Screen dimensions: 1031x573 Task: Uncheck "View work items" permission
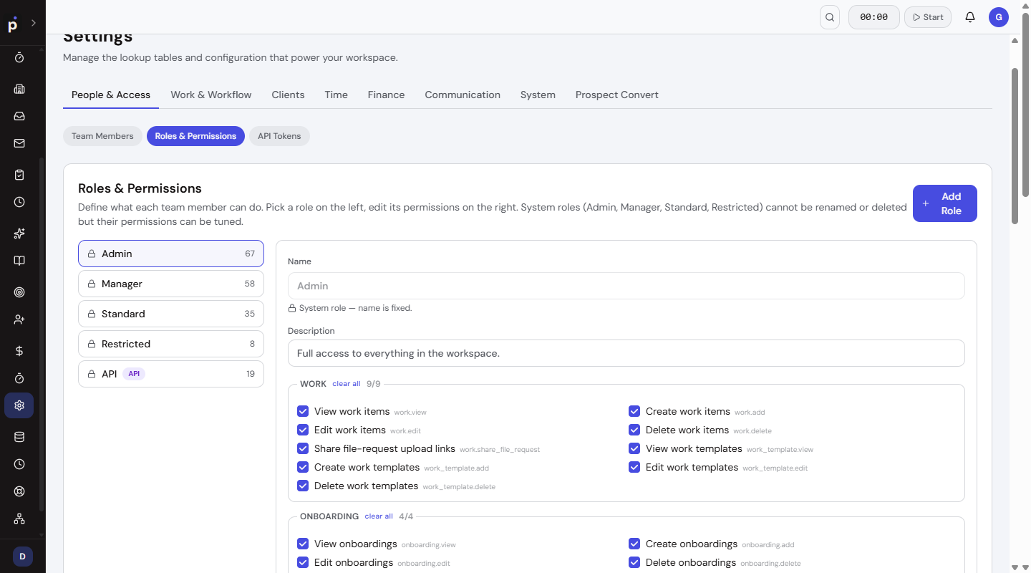tap(303, 411)
